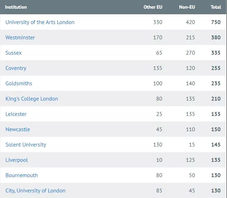Visit the City, University of London link
The image size is (227, 198).
[x=35, y=191]
